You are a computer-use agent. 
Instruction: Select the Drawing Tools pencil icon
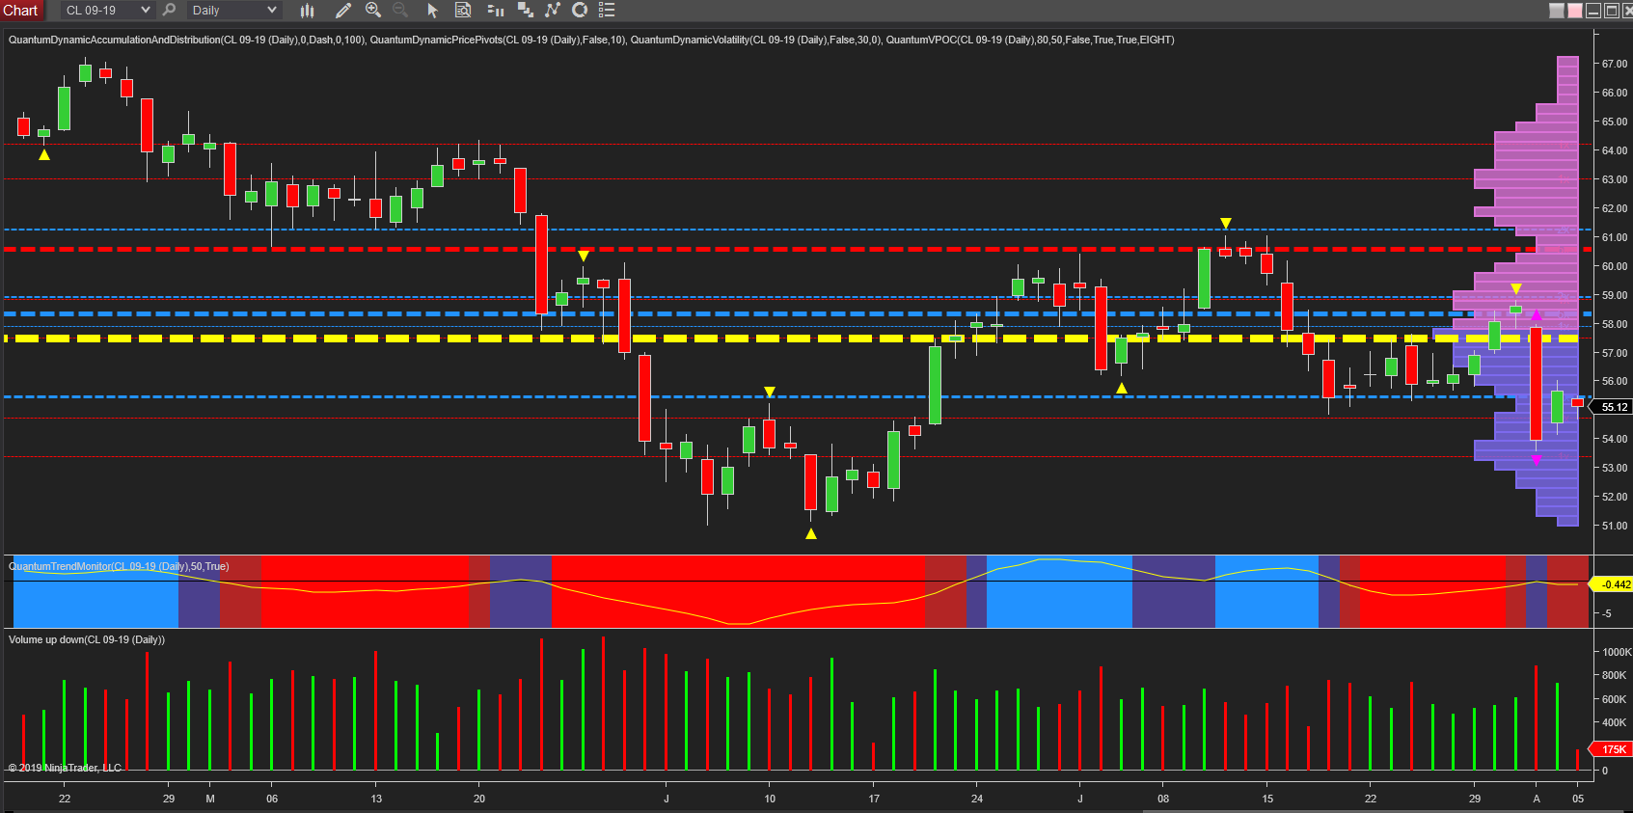(x=342, y=11)
